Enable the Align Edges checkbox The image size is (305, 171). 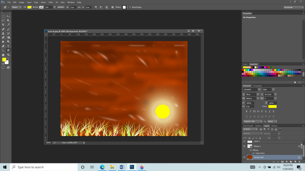click(x=130, y=7)
